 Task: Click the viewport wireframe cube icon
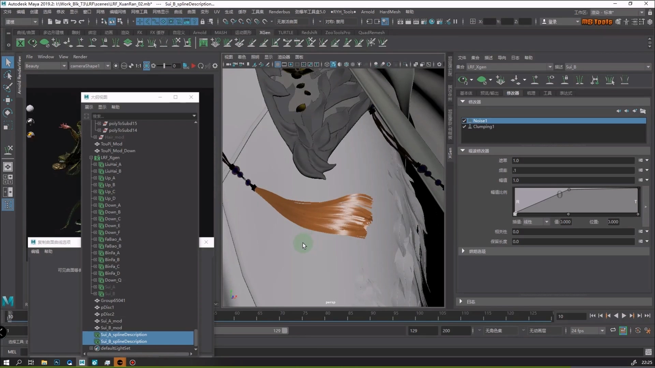click(x=327, y=64)
